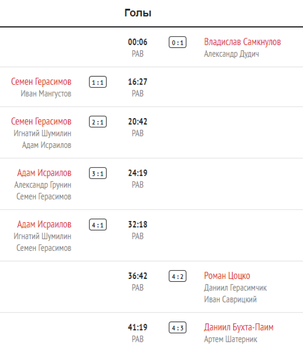Click Игнатий Шумилин on the 20:42 goal
303x352 pixels.
pos(42,133)
